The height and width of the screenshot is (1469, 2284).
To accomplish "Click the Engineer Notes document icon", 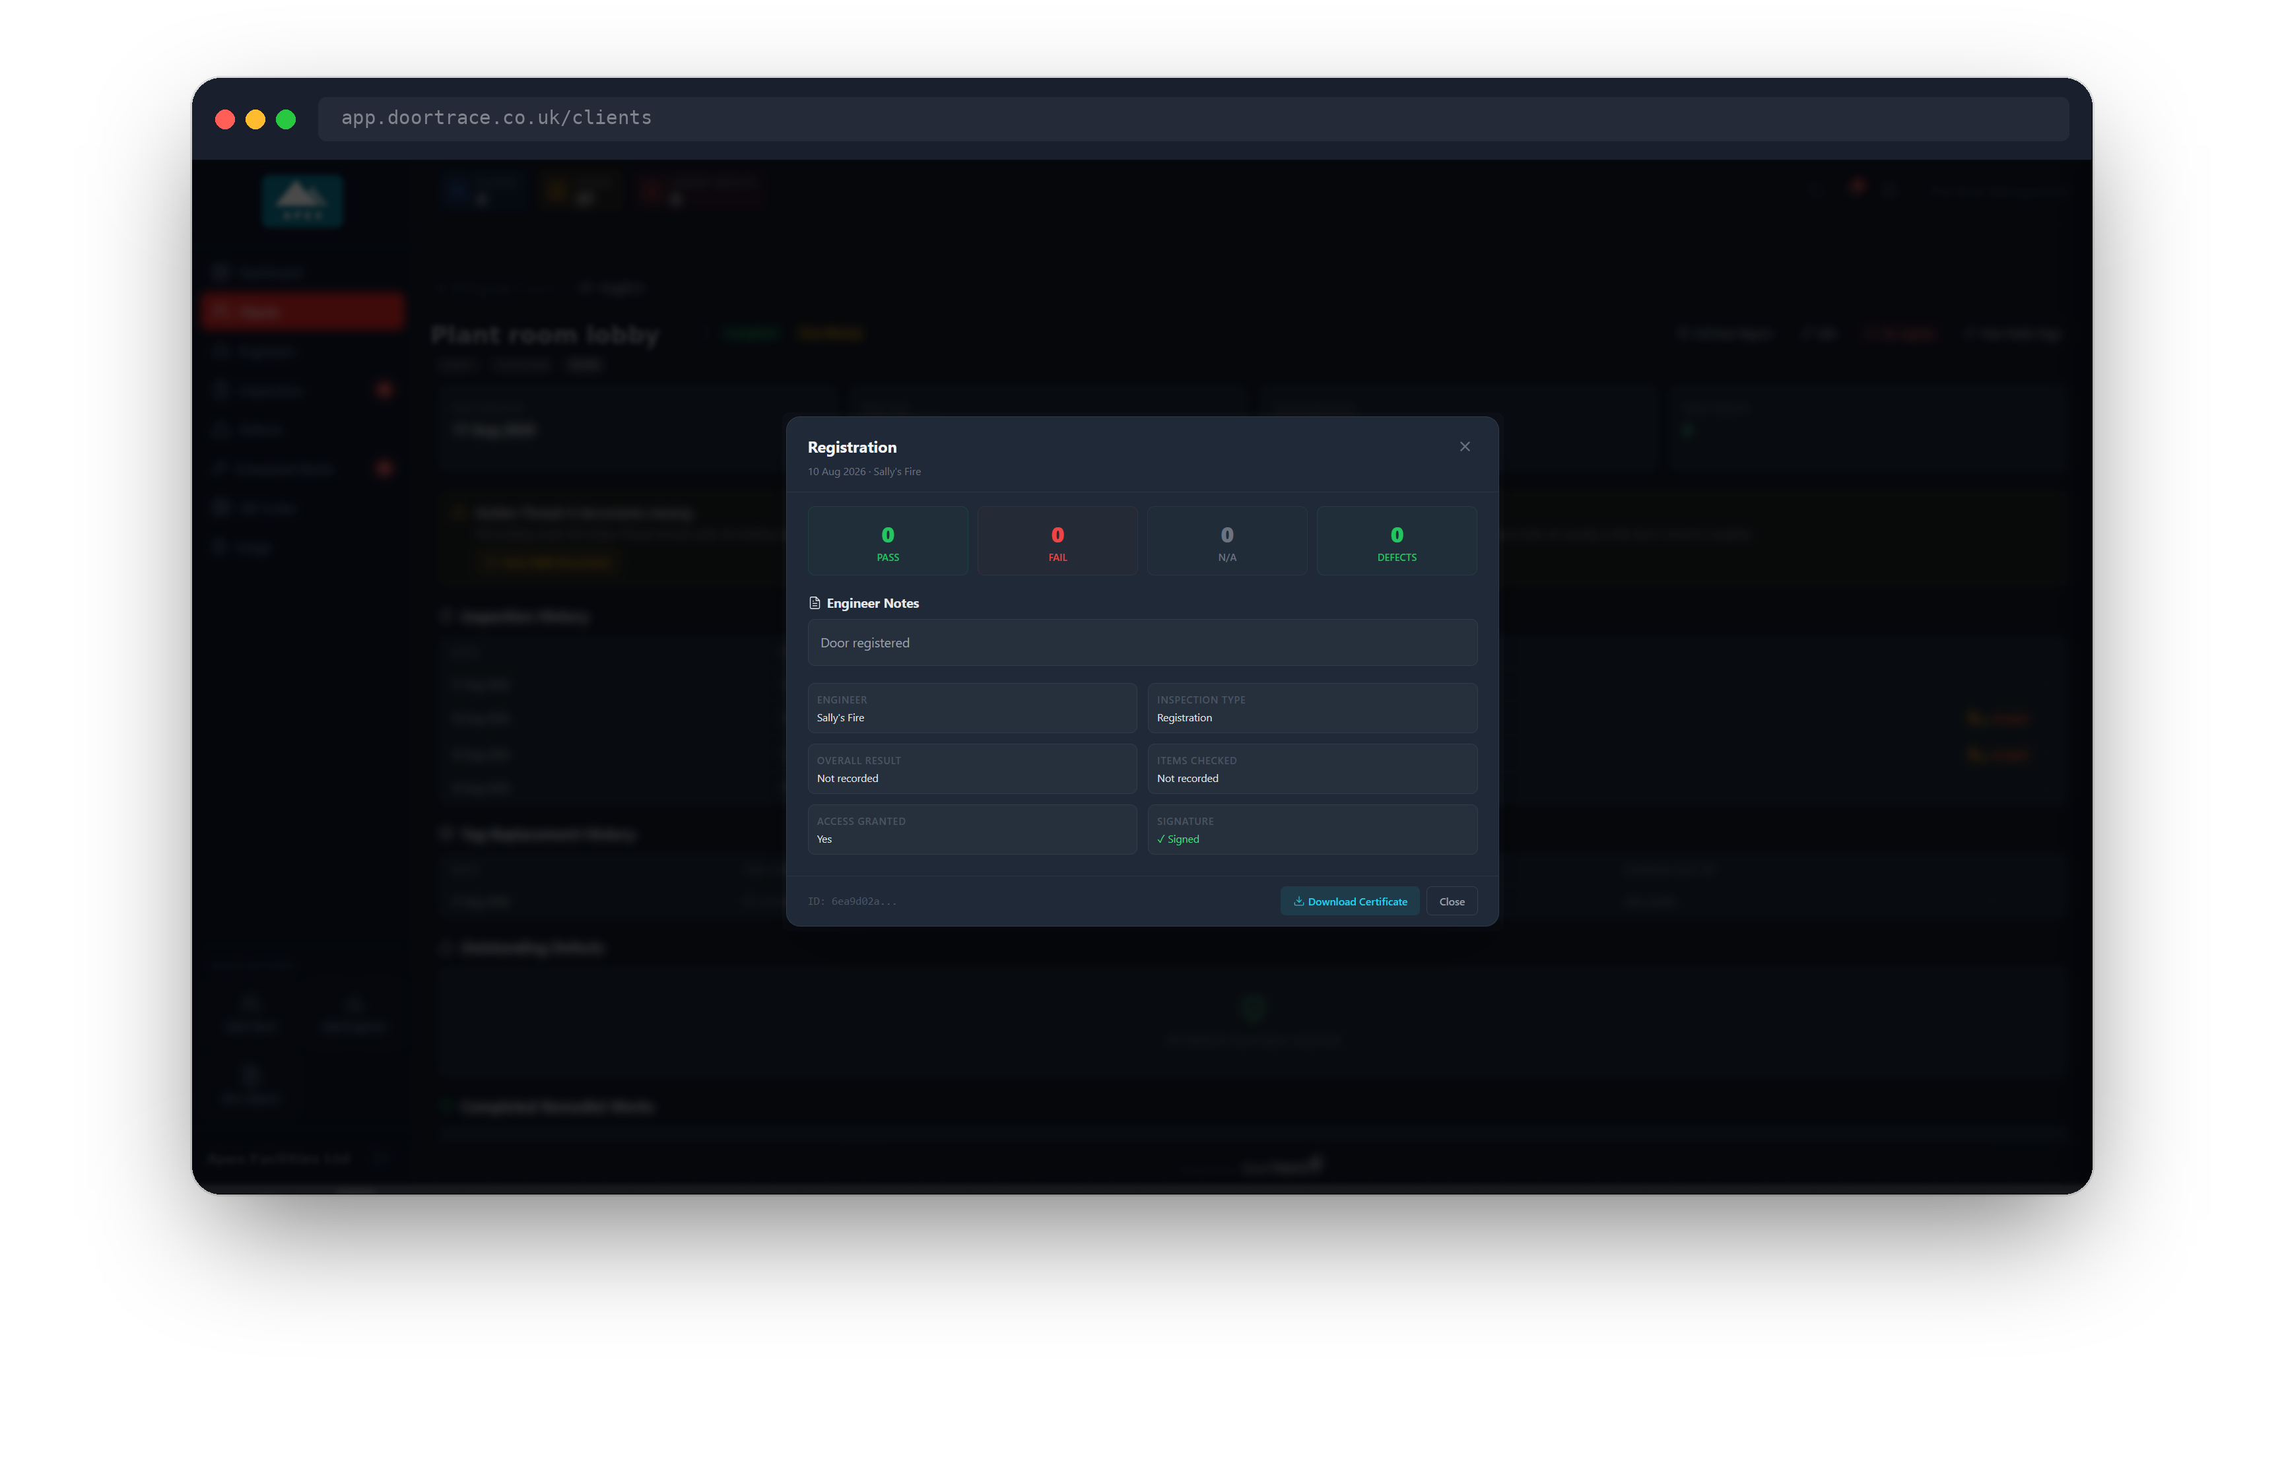I will (x=815, y=603).
